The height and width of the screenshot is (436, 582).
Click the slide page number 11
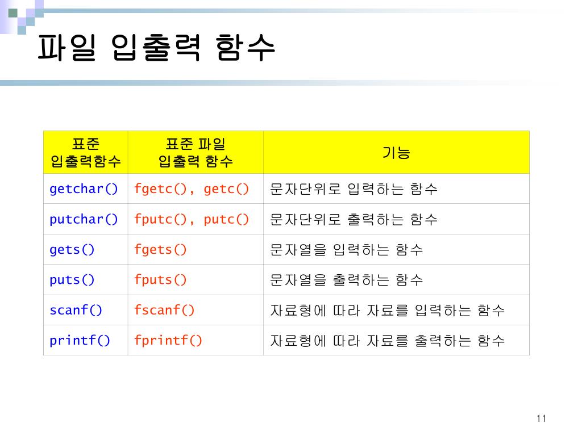click(x=541, y=418)
